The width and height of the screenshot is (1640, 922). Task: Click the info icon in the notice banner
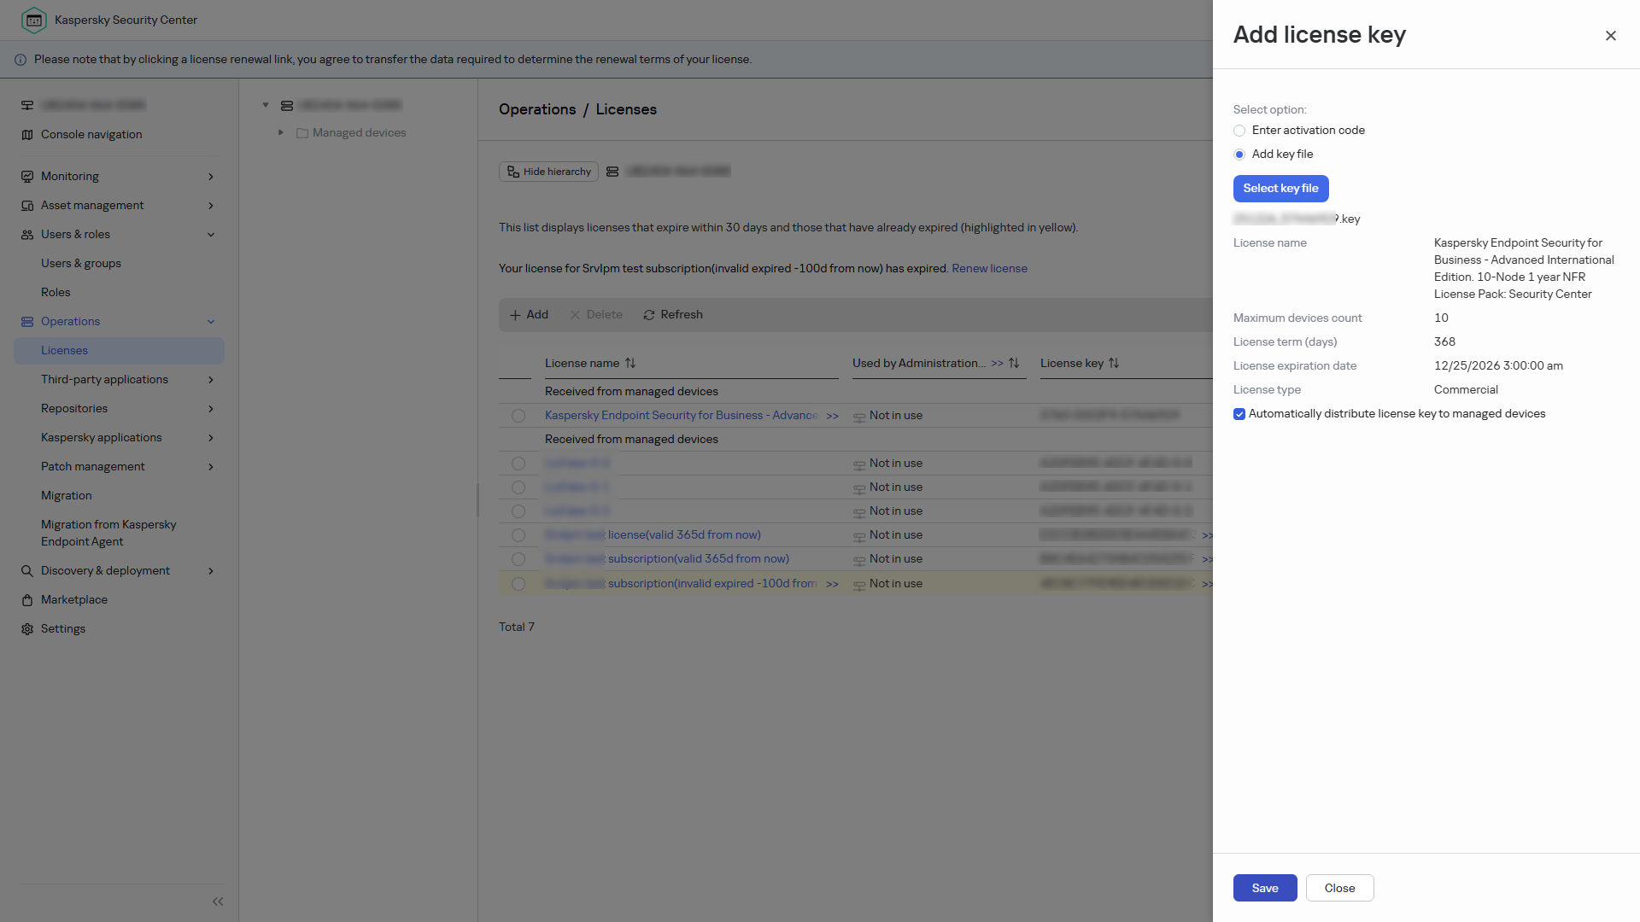click(20, 60)
